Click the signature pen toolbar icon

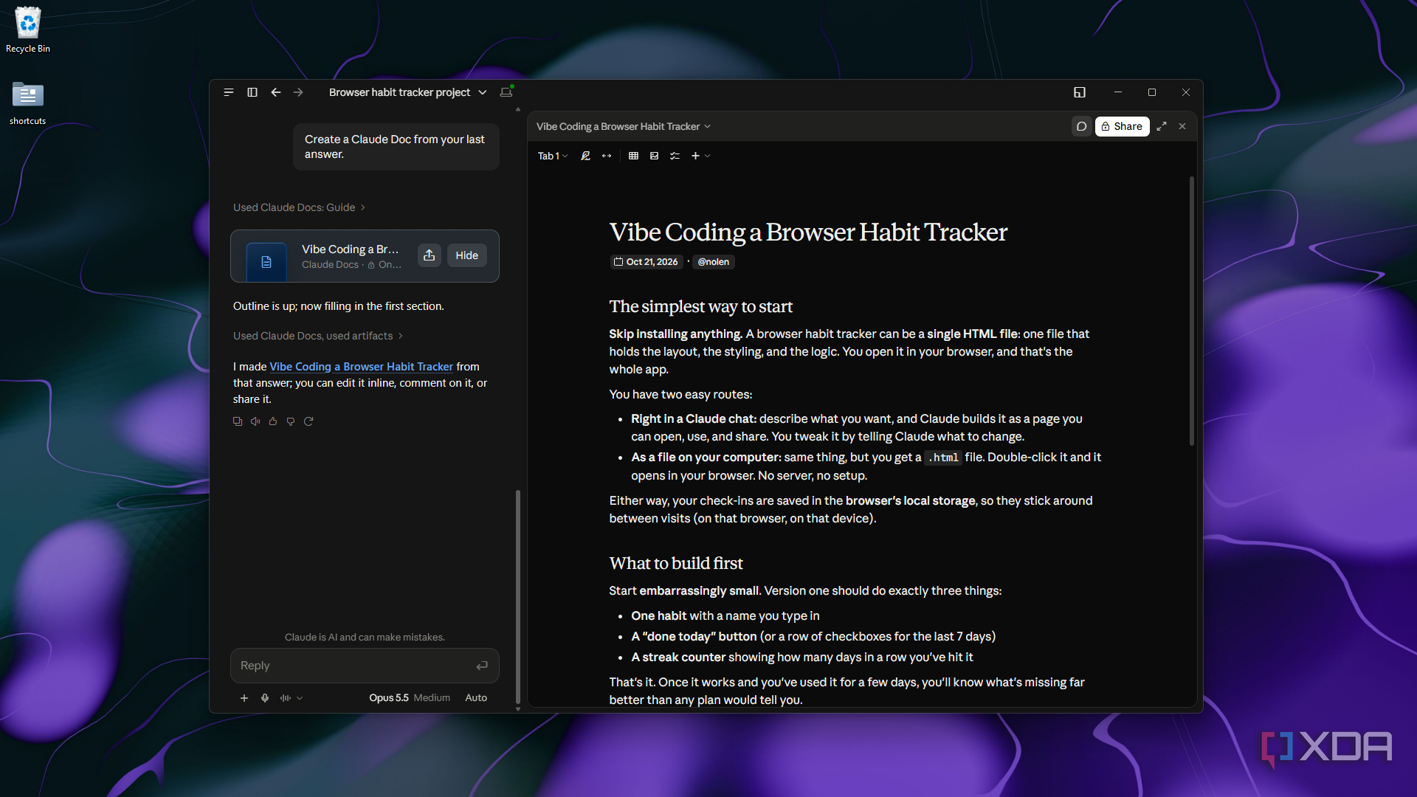585,156
